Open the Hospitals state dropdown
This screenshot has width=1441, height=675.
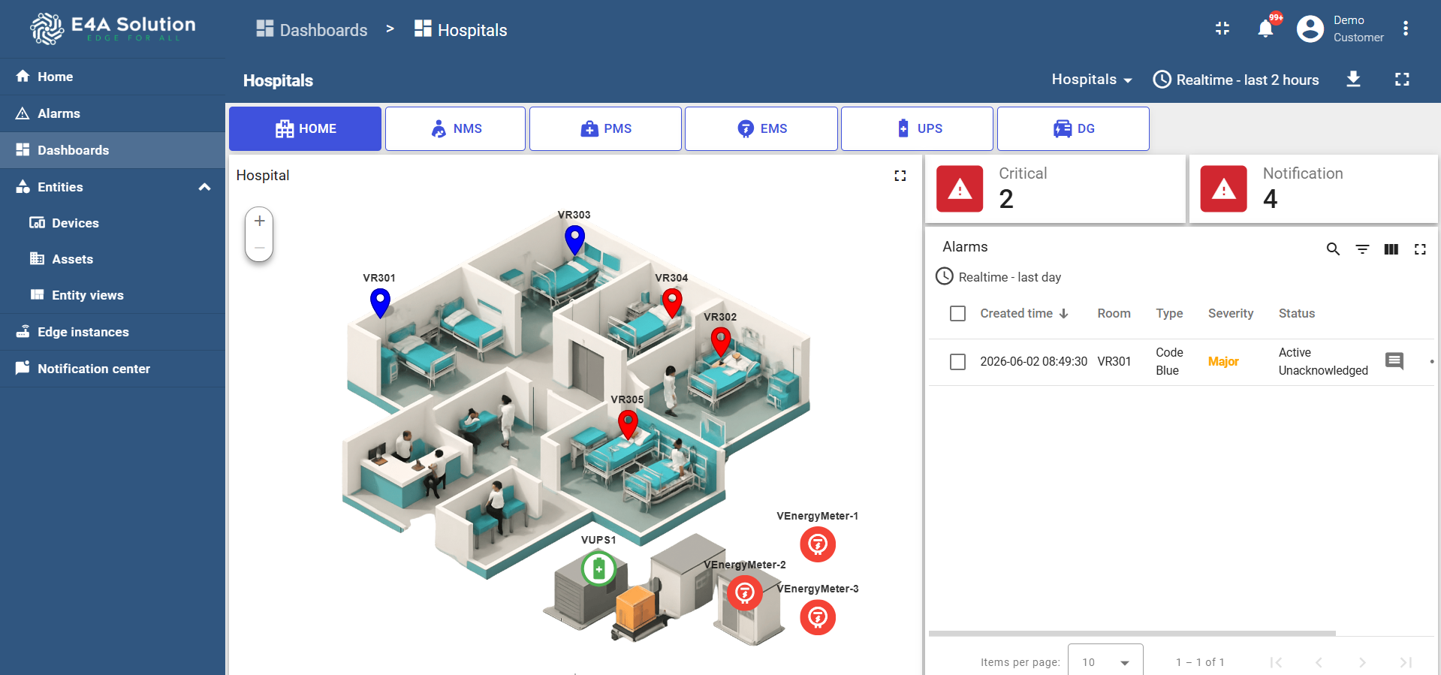click(x=1091, y=80)
